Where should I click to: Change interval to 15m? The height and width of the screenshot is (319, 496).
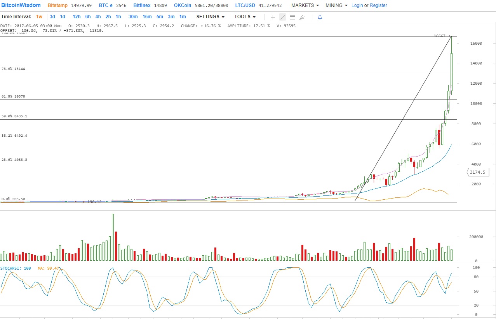tap(147, 17)
